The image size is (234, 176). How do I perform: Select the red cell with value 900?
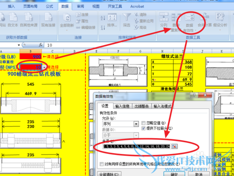(30, 56)
